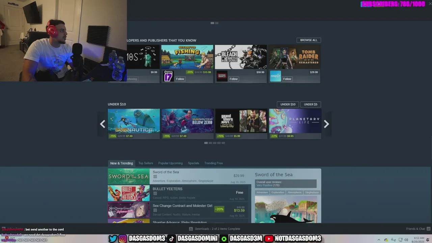432x243 pixels.
Task: Select second page dot of top carousel
Action: (217, 23)
